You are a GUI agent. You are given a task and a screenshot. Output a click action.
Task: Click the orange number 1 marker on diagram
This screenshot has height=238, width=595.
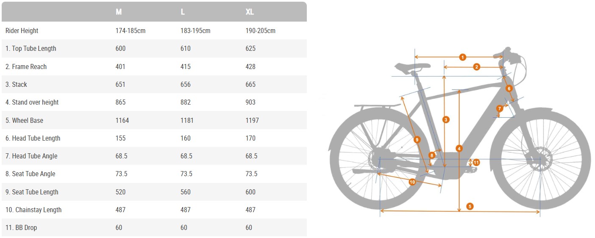click(x=462, y=57)
